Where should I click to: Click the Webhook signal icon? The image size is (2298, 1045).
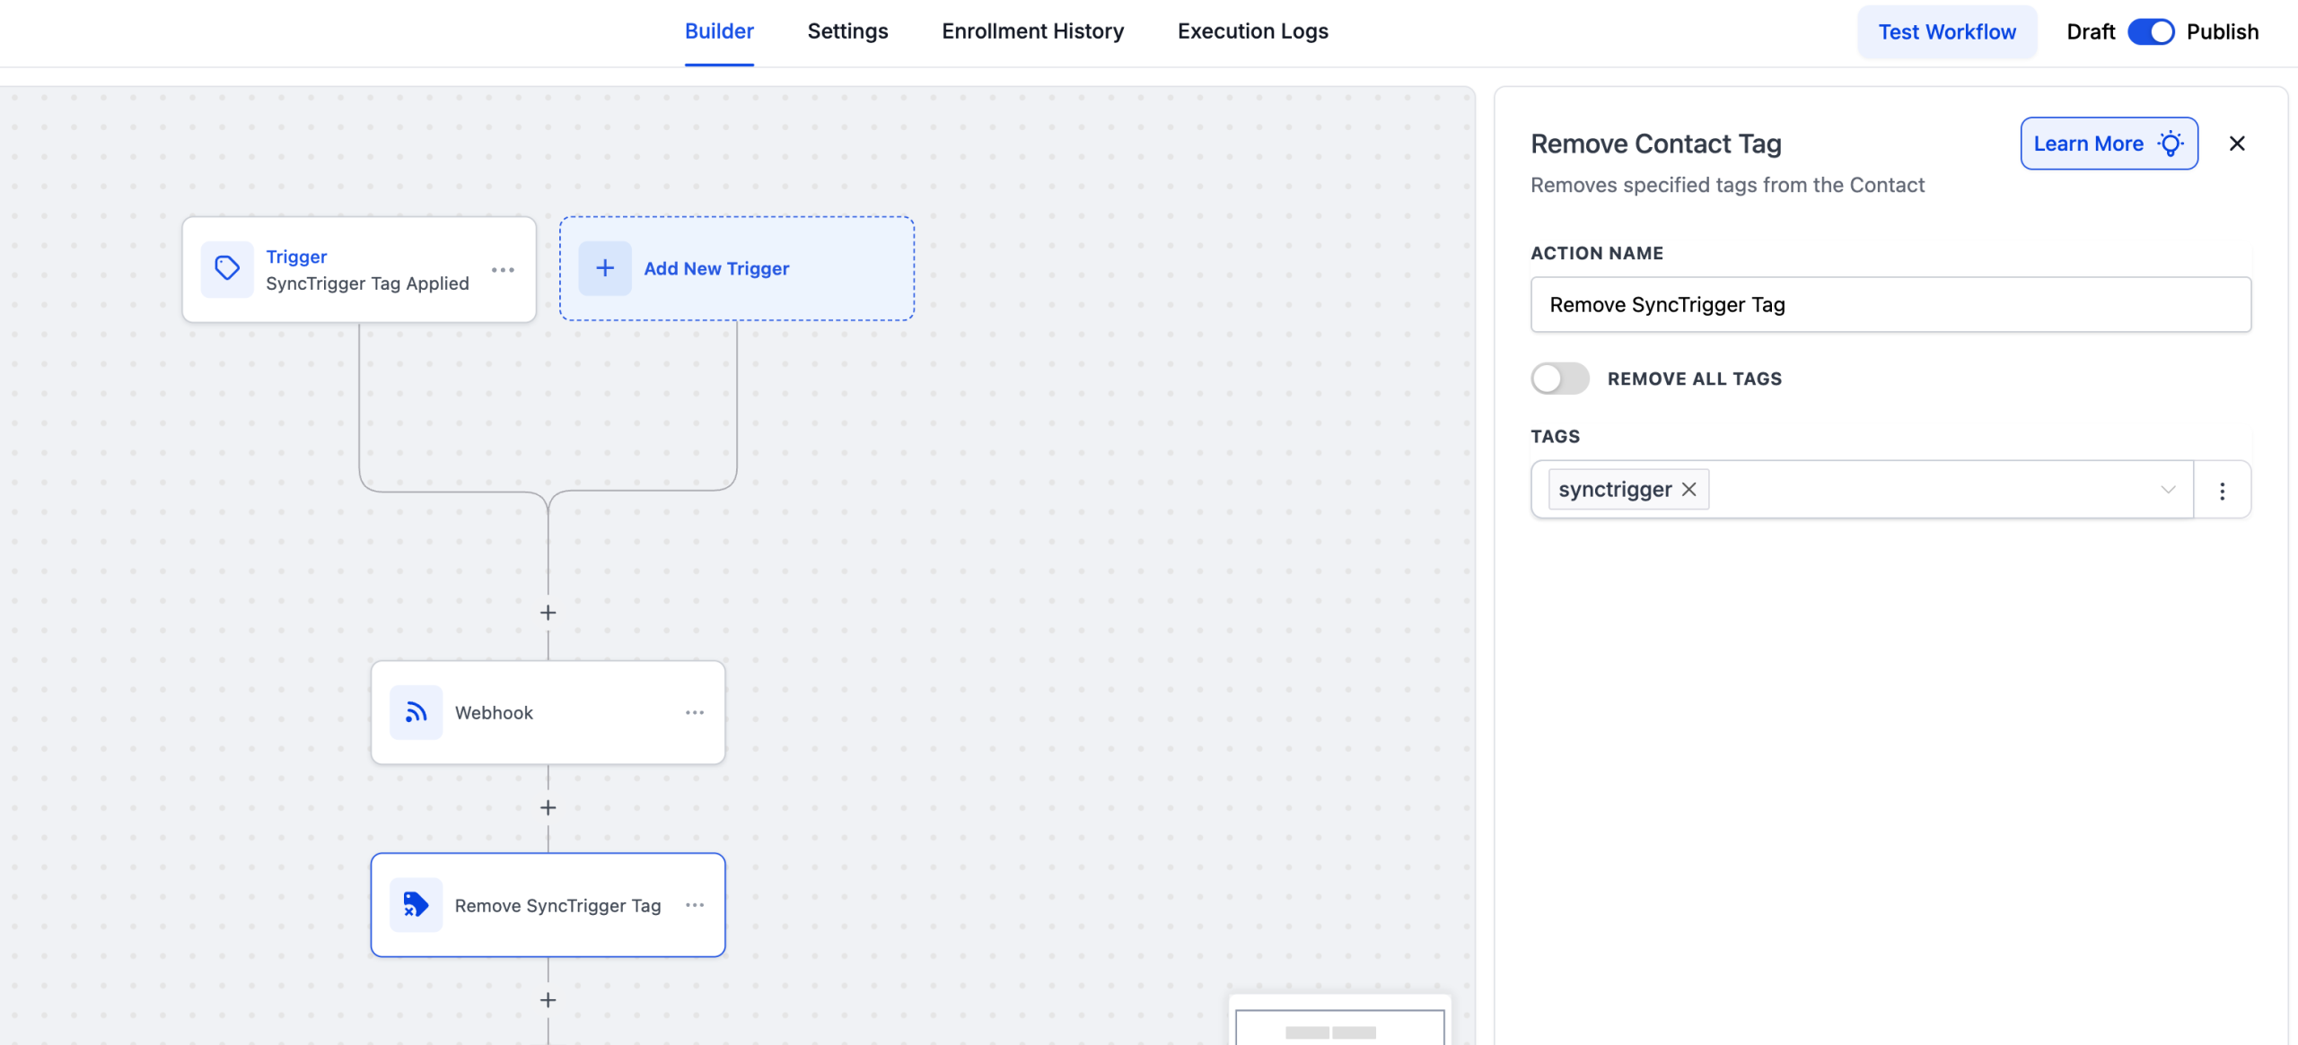tap(416, 712)
